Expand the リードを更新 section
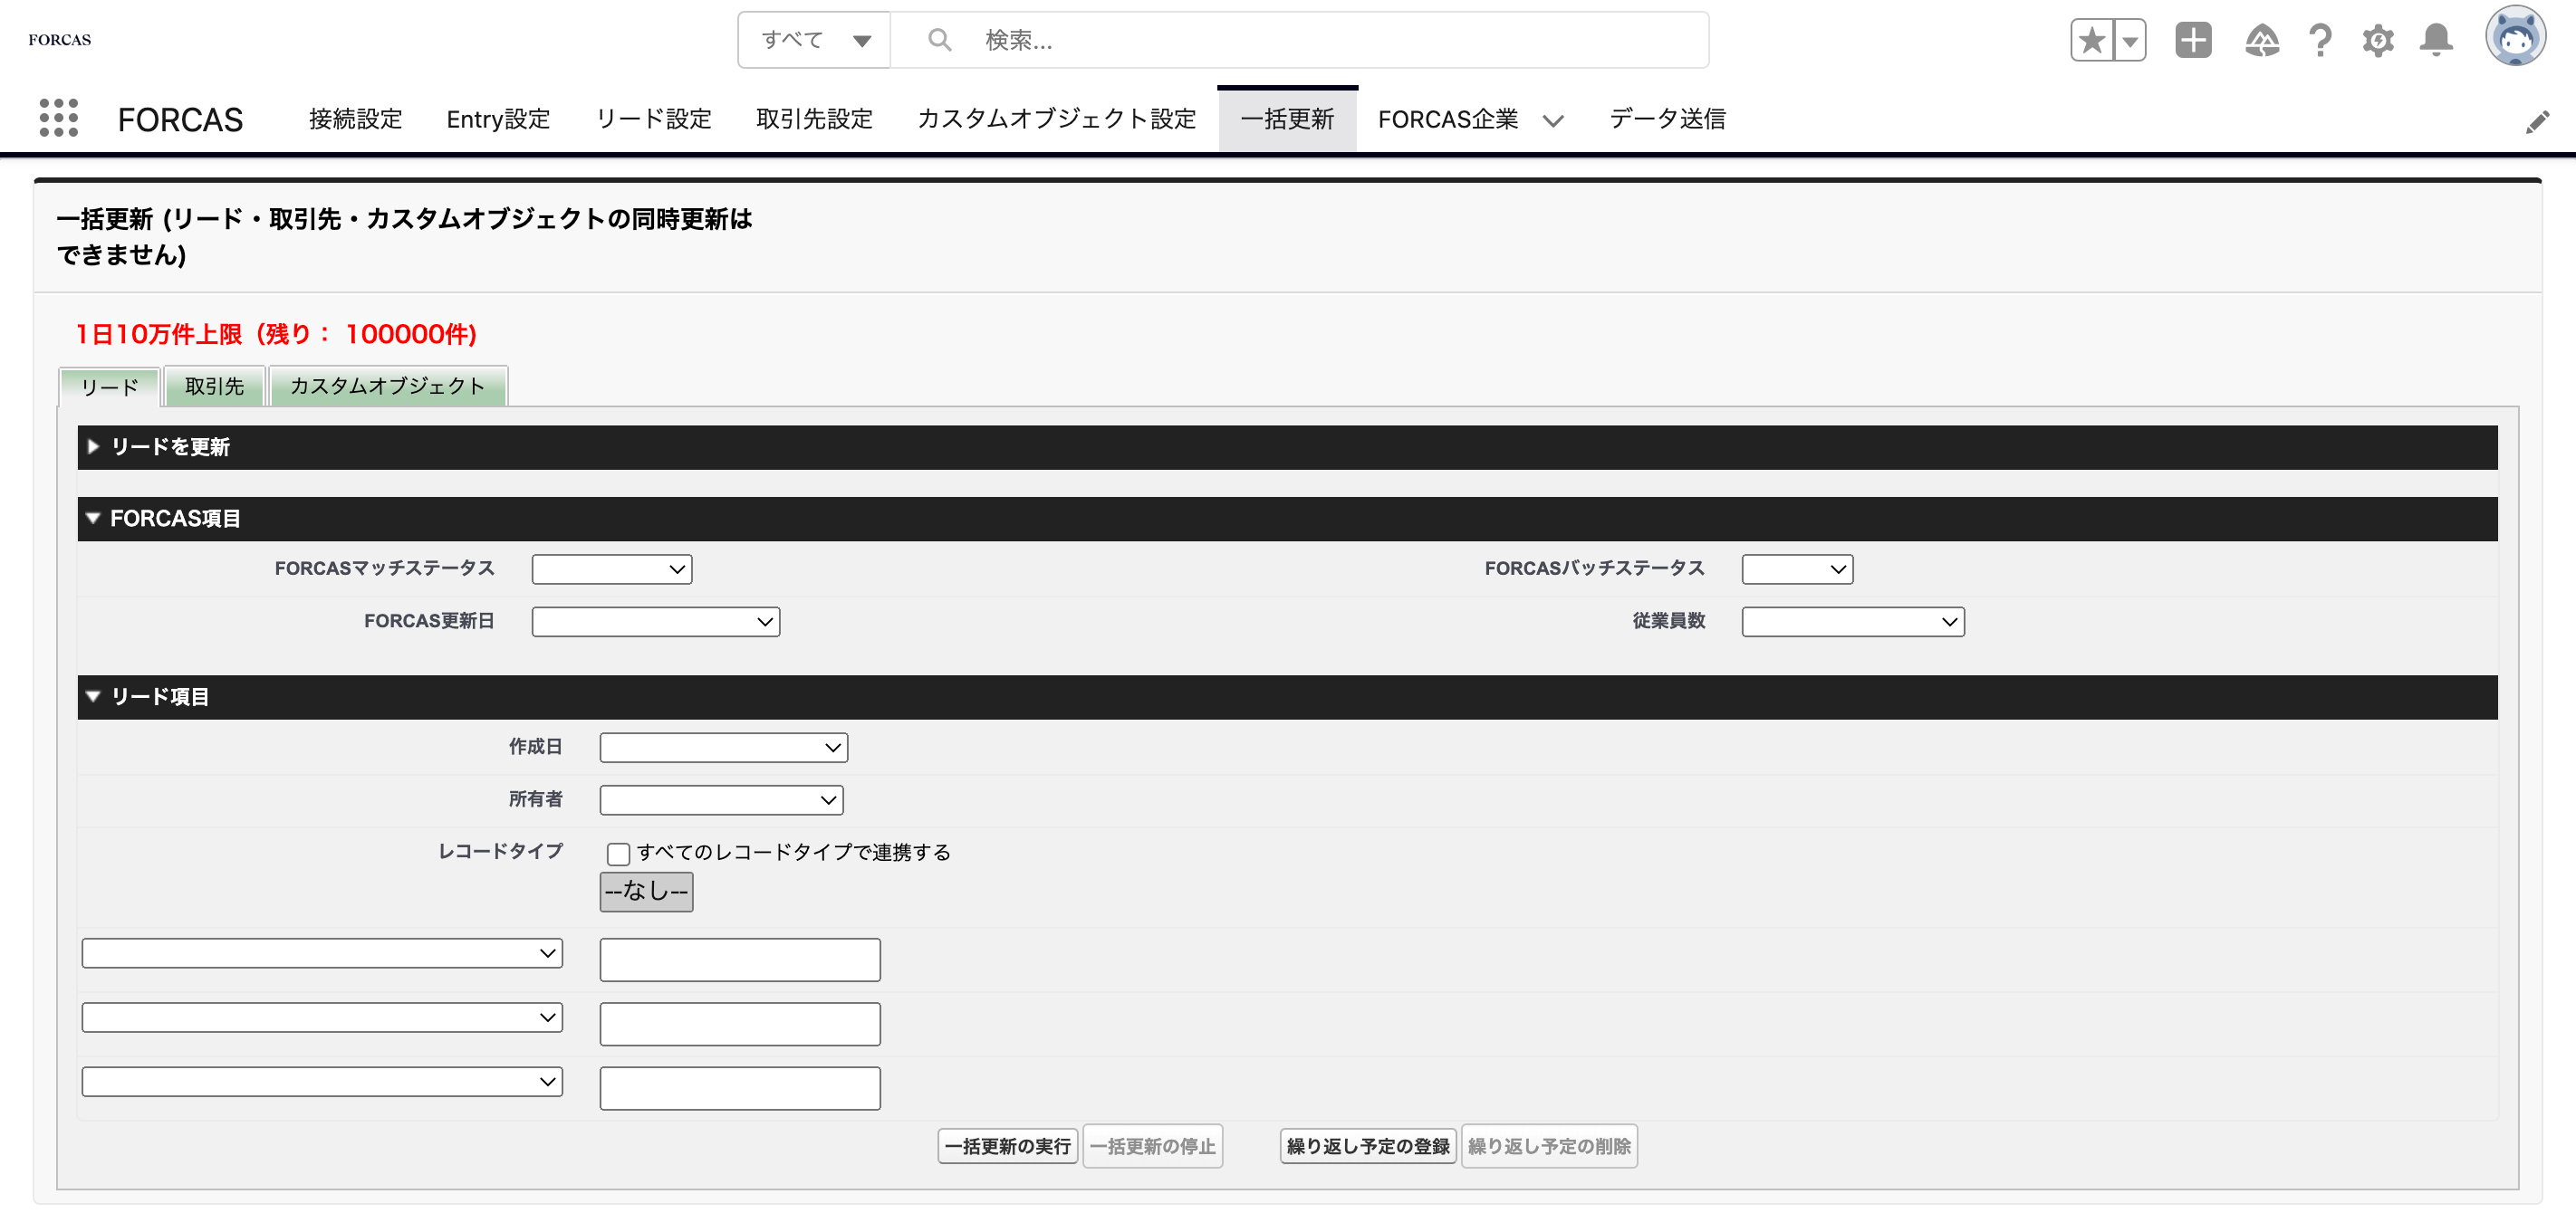 click(x=95, y=447)
